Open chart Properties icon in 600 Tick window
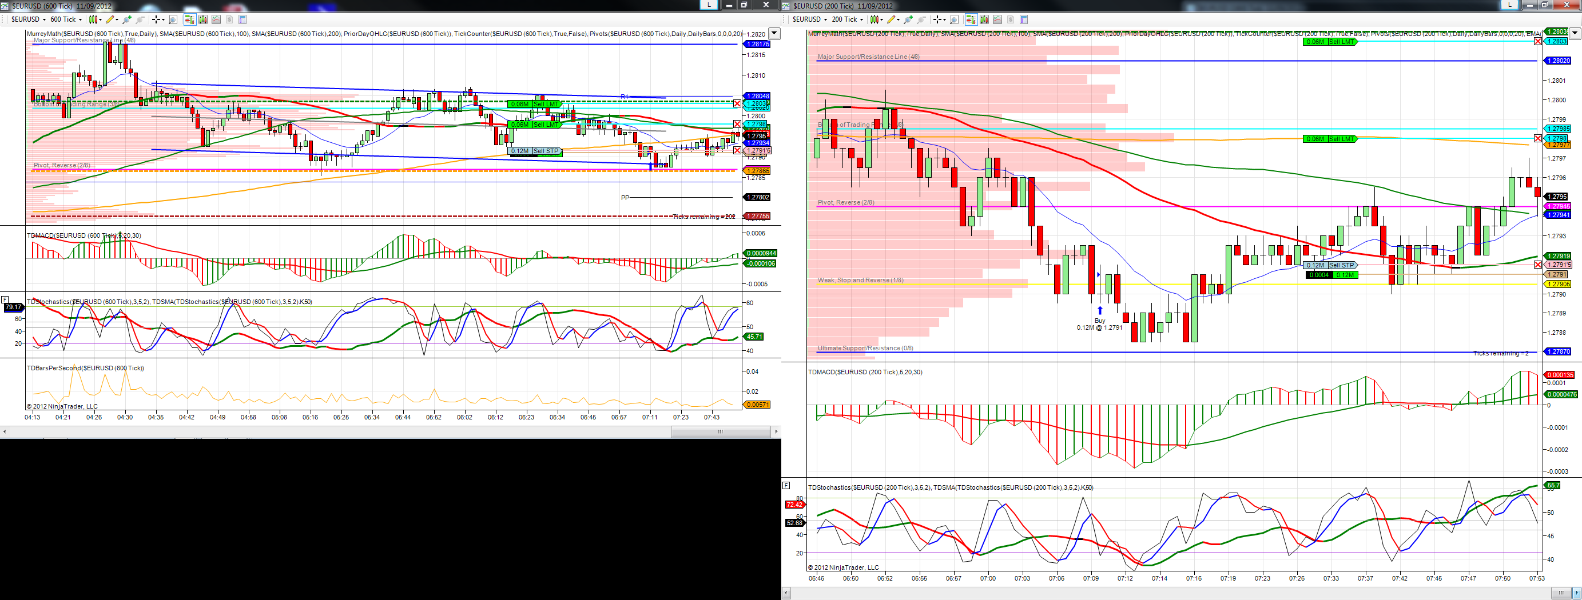This screenshot has width=1582, height=600. [243, 19]
